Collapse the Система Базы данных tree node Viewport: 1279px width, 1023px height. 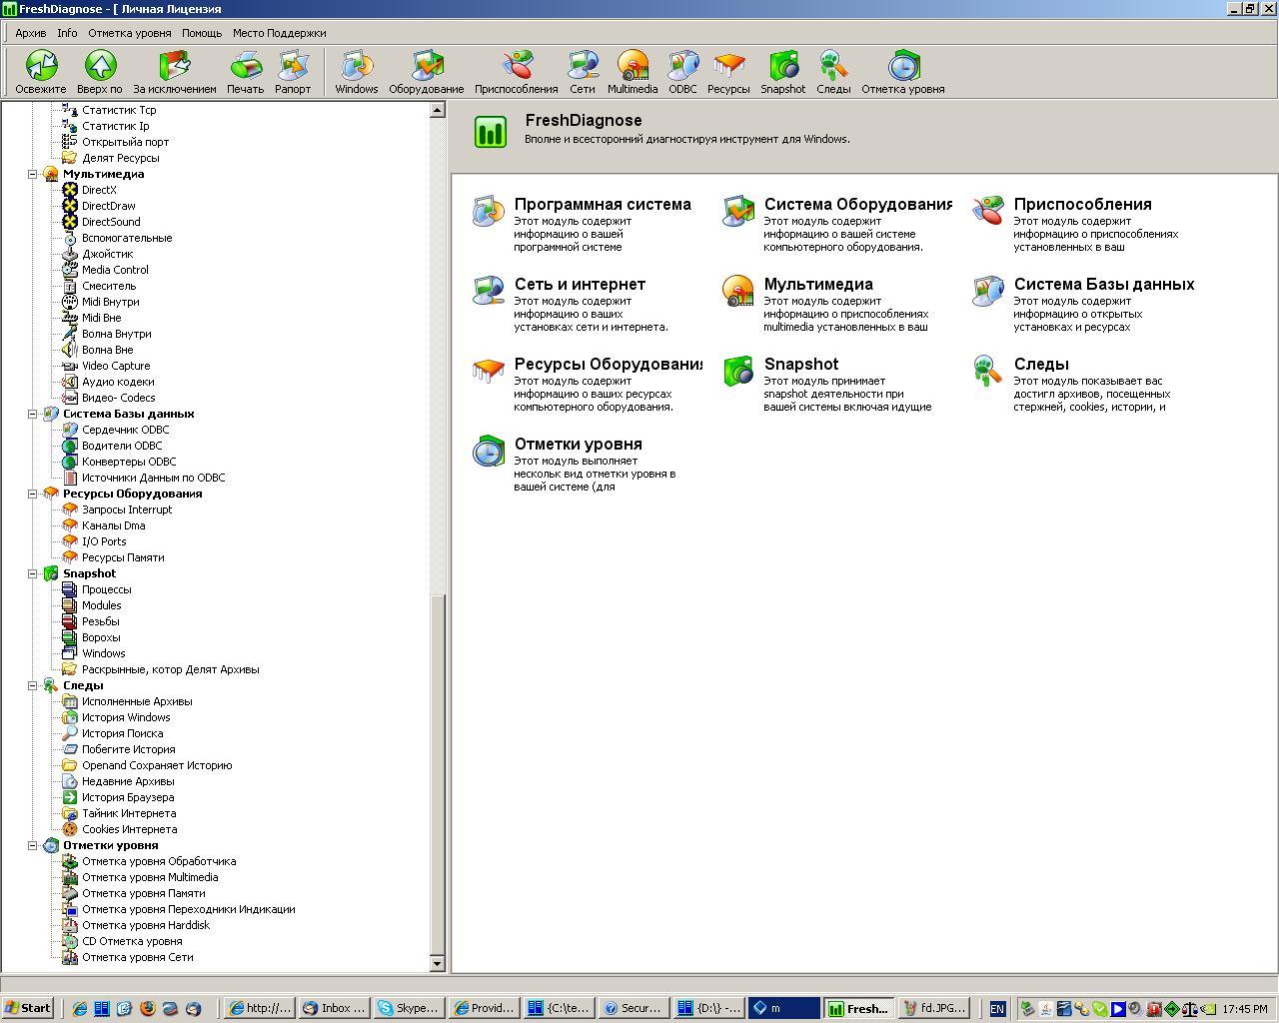tap(32, 414)
